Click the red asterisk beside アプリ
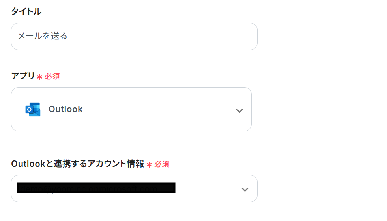Image resolution: width=387 pixels, height=221 pixels. pyautogui.click(x=39, y=77)
